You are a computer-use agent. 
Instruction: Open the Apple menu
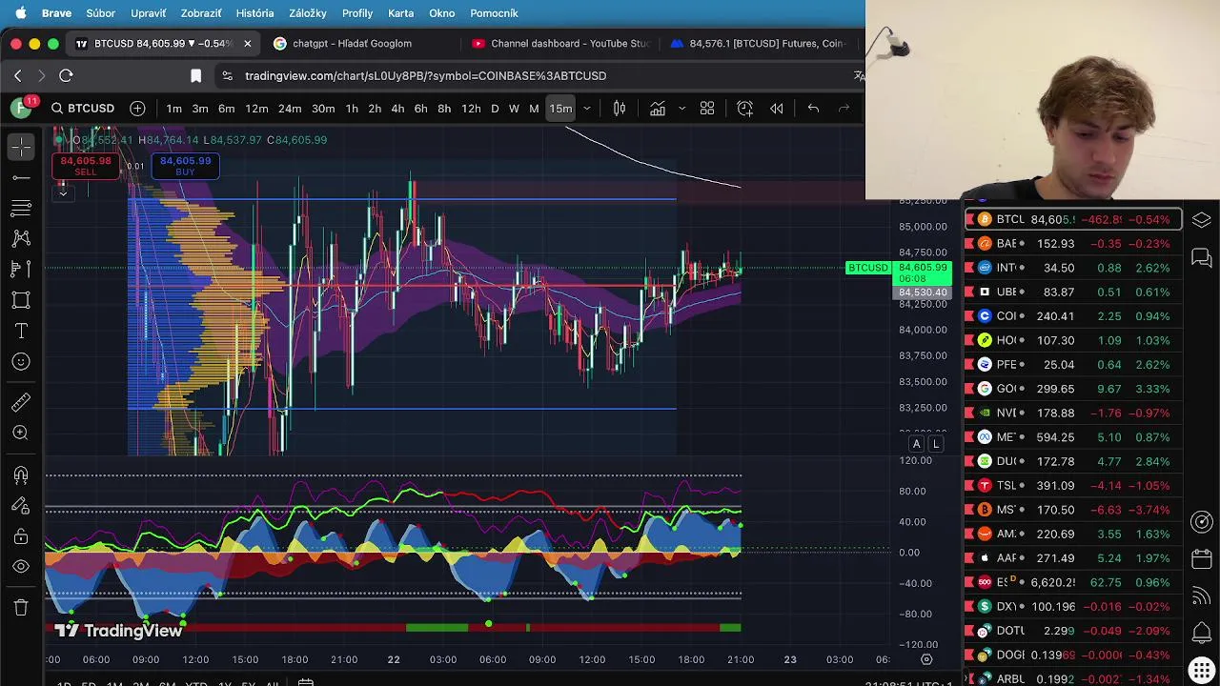(20, 13)
